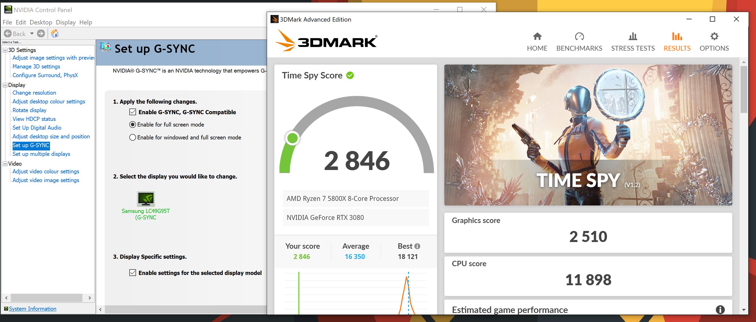756x322 pixels.
Task: Click the Average score value 16 350
Action: 355,257
